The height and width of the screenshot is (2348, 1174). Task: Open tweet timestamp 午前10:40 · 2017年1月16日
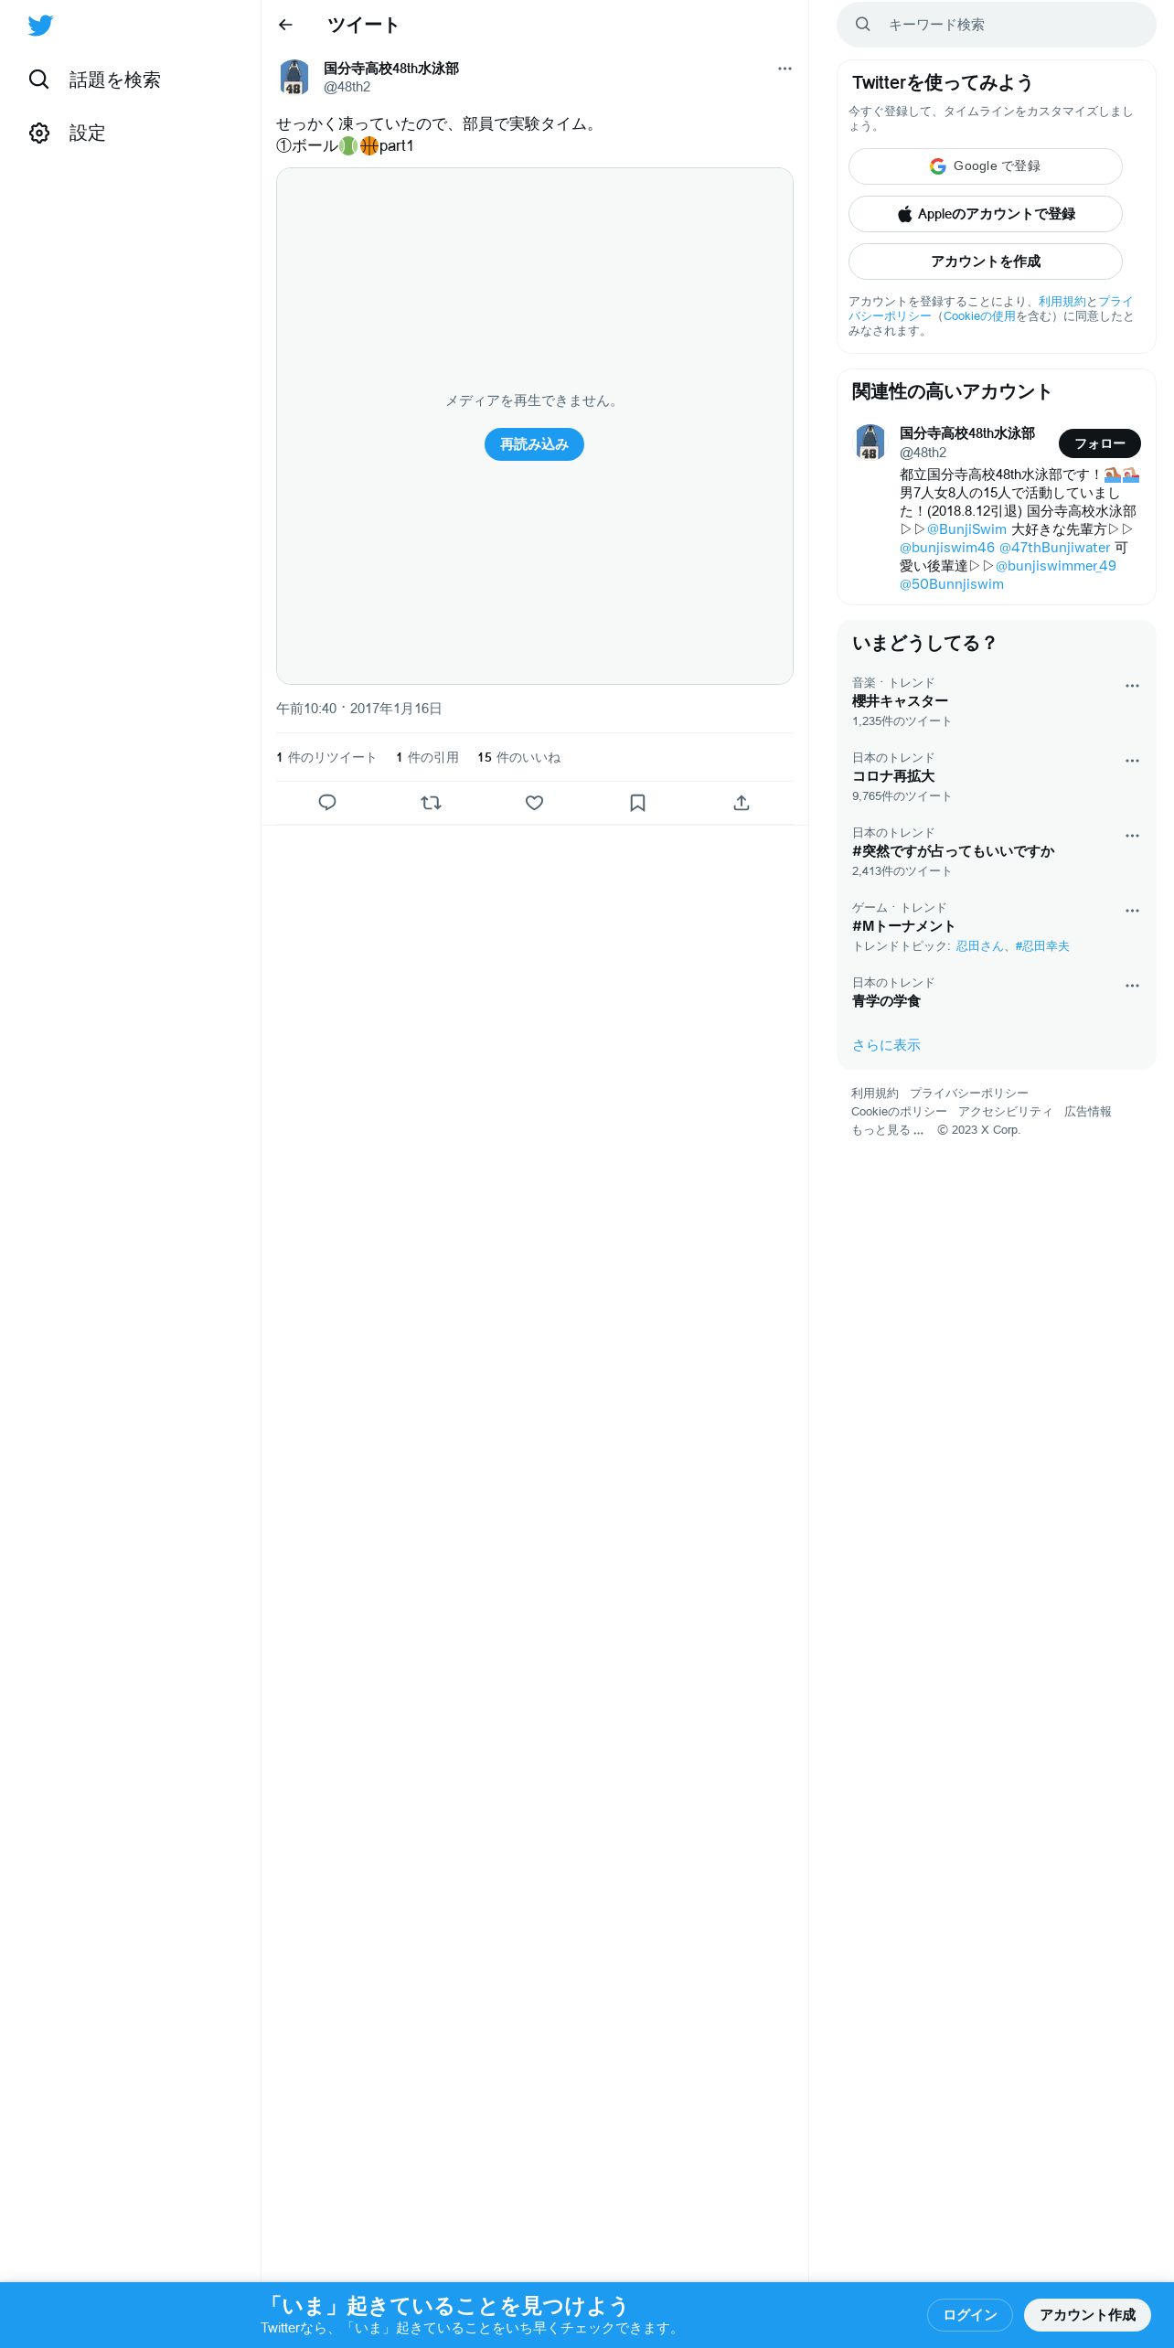tap(359, 709)
